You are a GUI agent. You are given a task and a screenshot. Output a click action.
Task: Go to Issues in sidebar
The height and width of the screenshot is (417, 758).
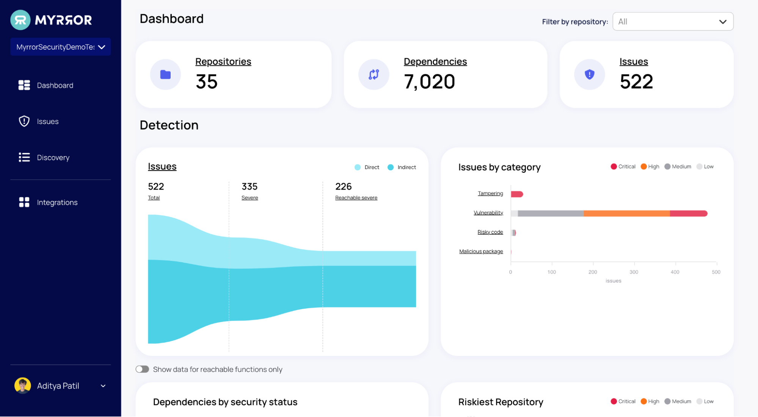(48, 121)
